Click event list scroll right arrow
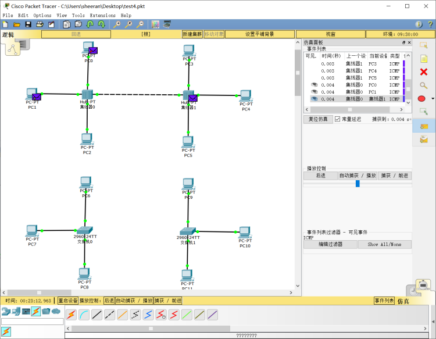Screen dimensions: 436x339 [401, 109]
